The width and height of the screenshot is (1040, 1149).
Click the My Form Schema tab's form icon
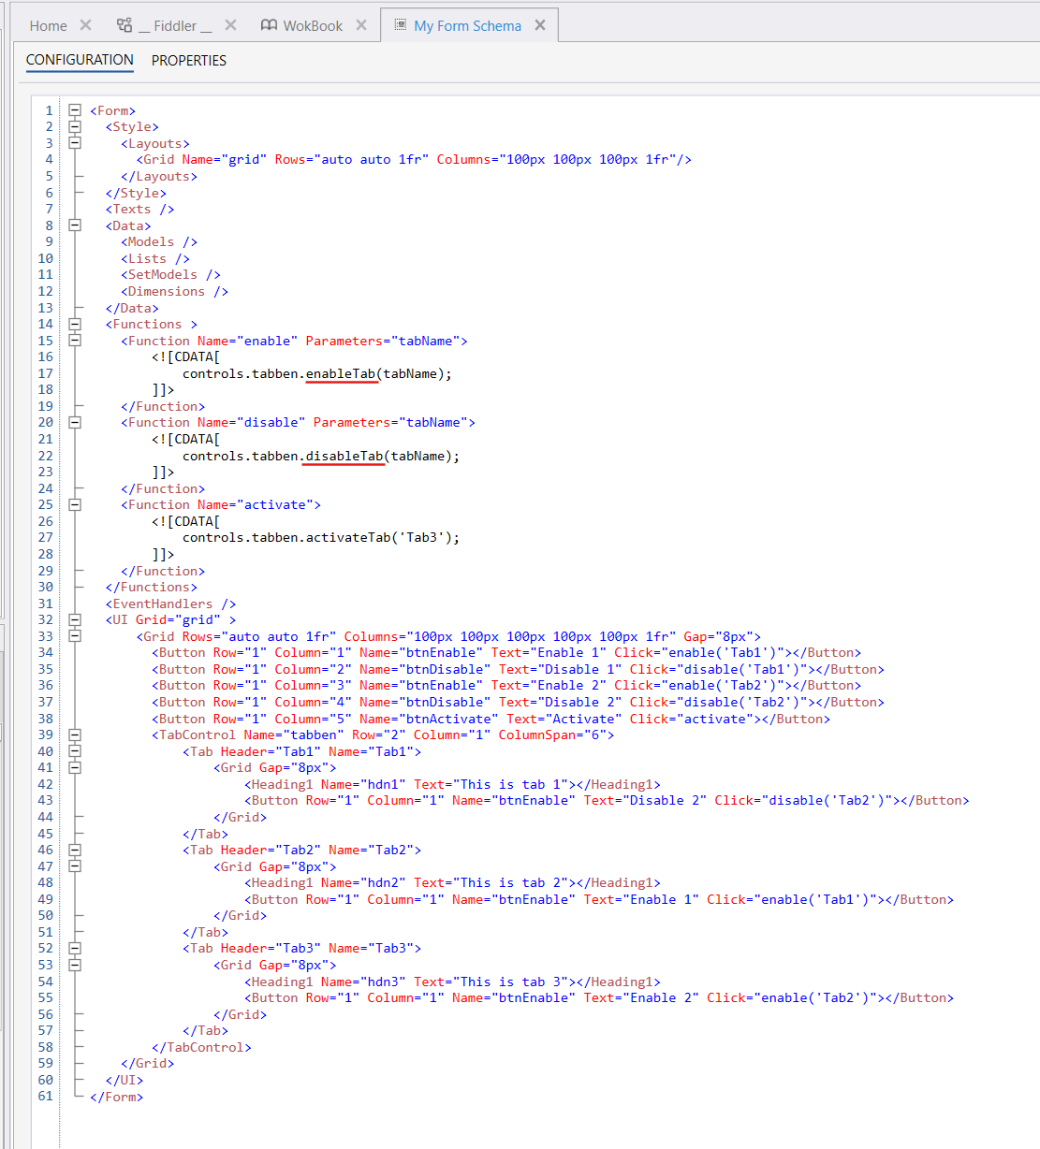click(x=401, y=25)
